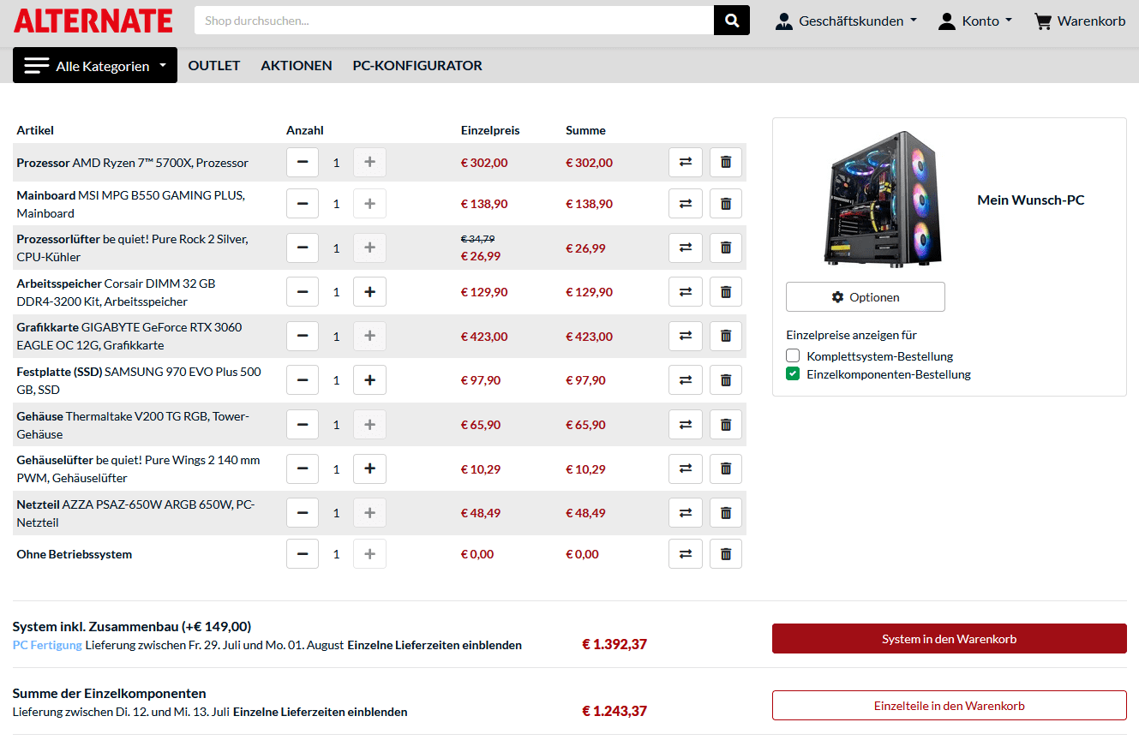Swap the MSI MPG B550 mainboard
This screenshot has width=1139, height=740.
tap(685, 204)
